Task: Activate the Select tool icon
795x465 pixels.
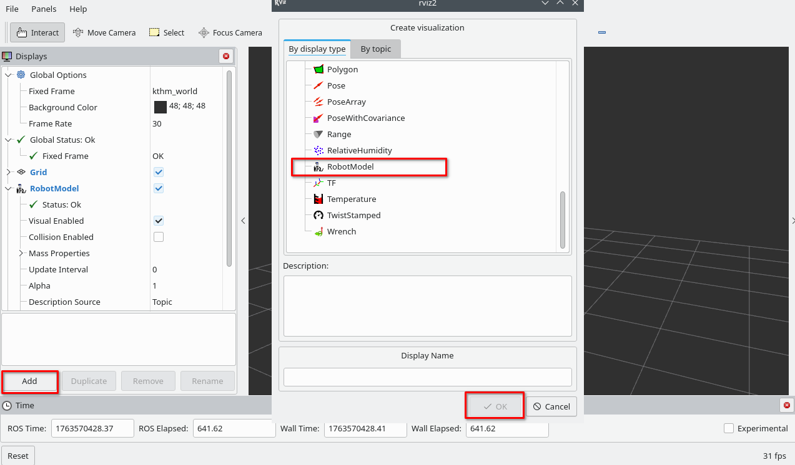Action: point(154,32)
